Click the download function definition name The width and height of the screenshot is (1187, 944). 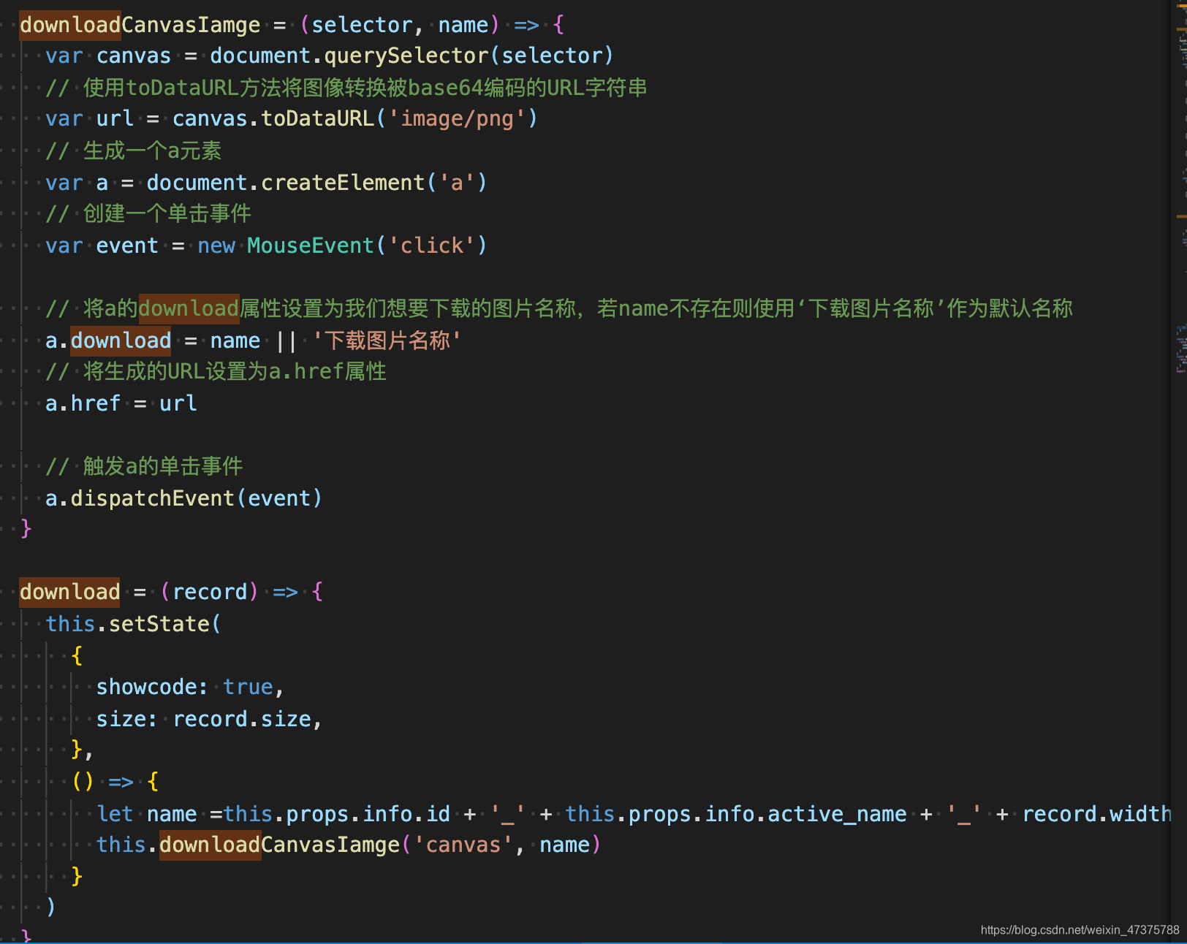69,592
